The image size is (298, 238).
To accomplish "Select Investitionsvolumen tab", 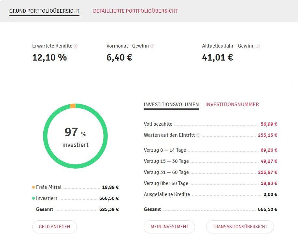I will click(171, 105).
